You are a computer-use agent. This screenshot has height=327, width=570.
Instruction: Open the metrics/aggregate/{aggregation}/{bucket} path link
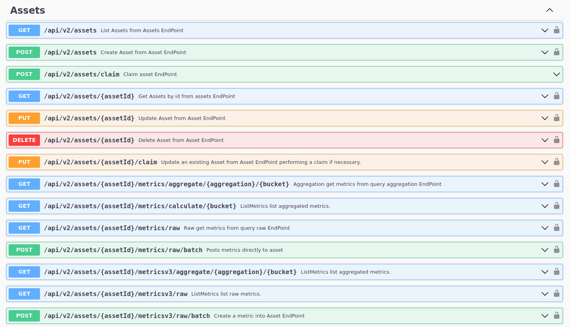point(167,184)
